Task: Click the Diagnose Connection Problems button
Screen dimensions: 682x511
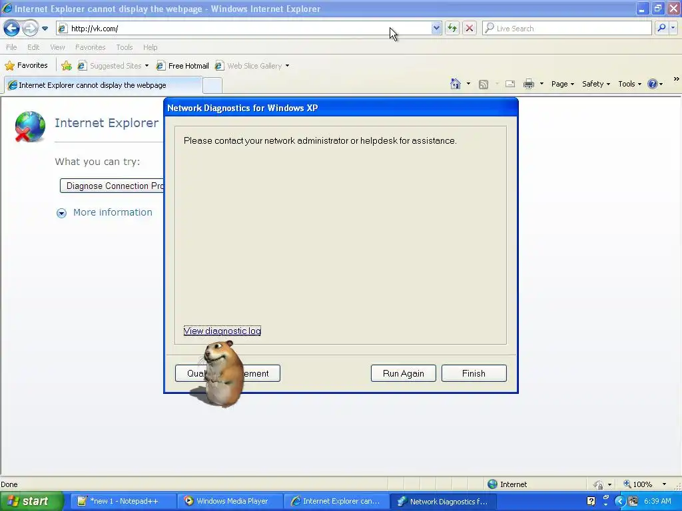Action: 112,186
